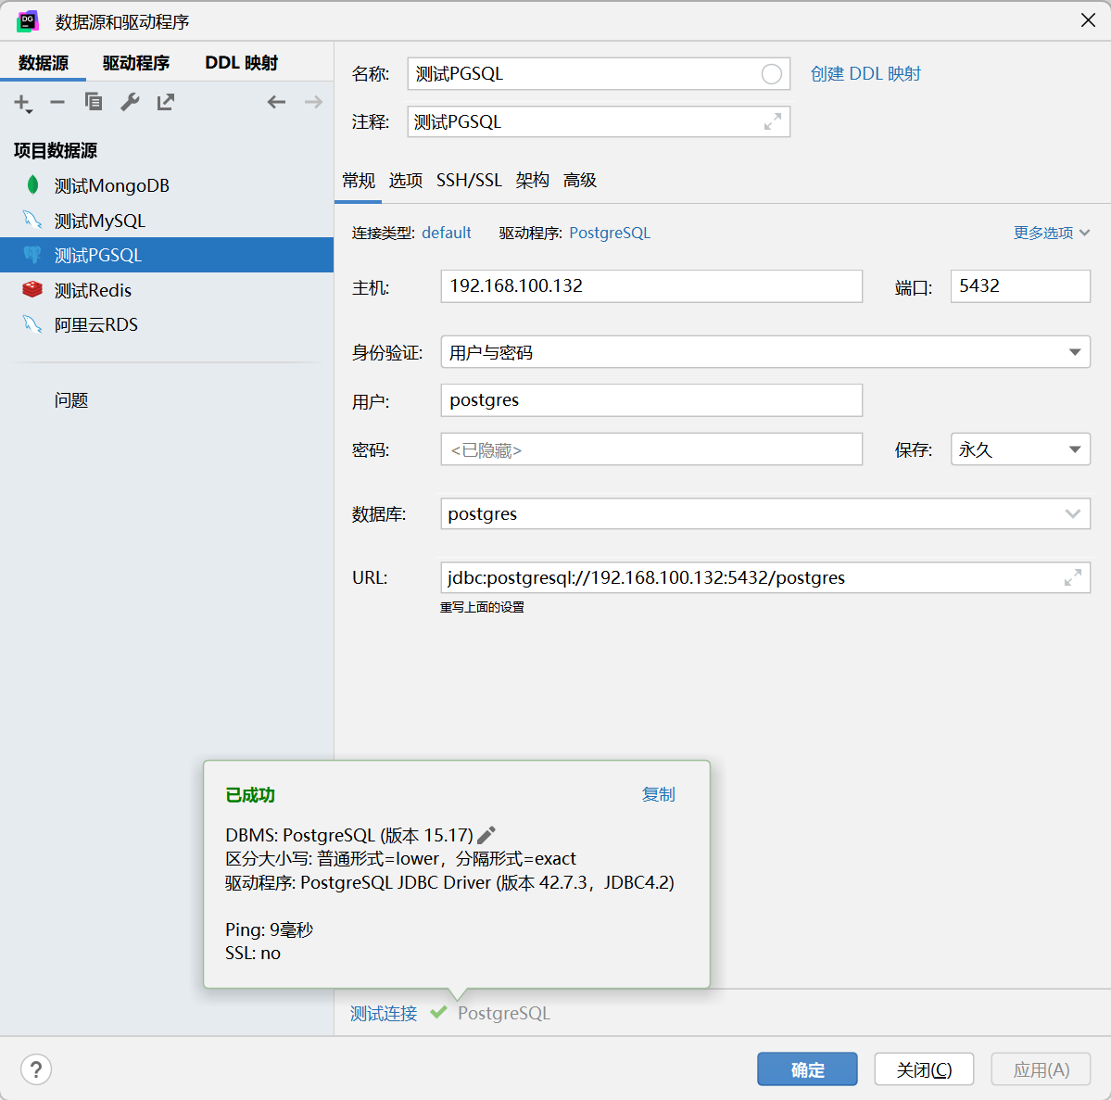Click the 关闭(C) button
Screen dimensions: 1111x1100
point(924,1069)
